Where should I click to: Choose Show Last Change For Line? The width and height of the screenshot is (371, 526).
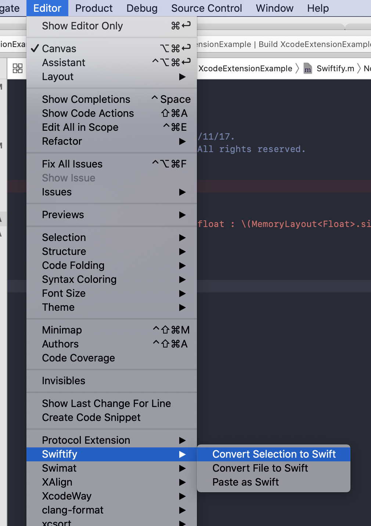[112, 403]
